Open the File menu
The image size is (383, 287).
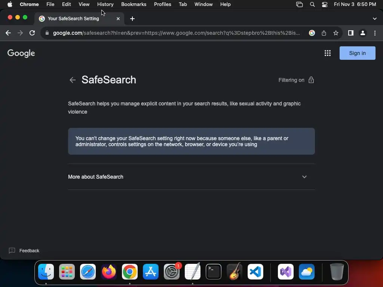coord(50,4)
